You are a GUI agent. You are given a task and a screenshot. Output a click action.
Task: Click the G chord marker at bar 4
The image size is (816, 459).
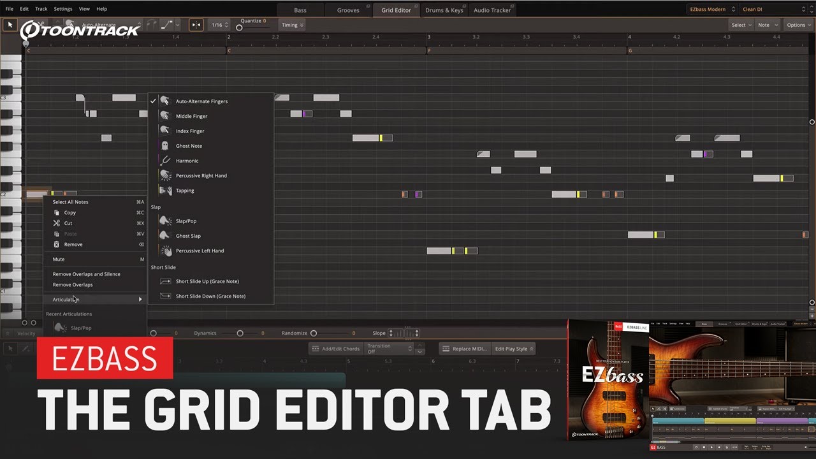coord(630,50)
